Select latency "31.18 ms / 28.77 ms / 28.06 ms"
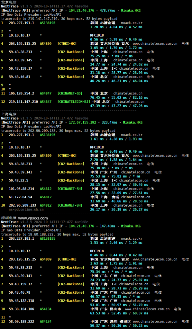 pos(119,73)
